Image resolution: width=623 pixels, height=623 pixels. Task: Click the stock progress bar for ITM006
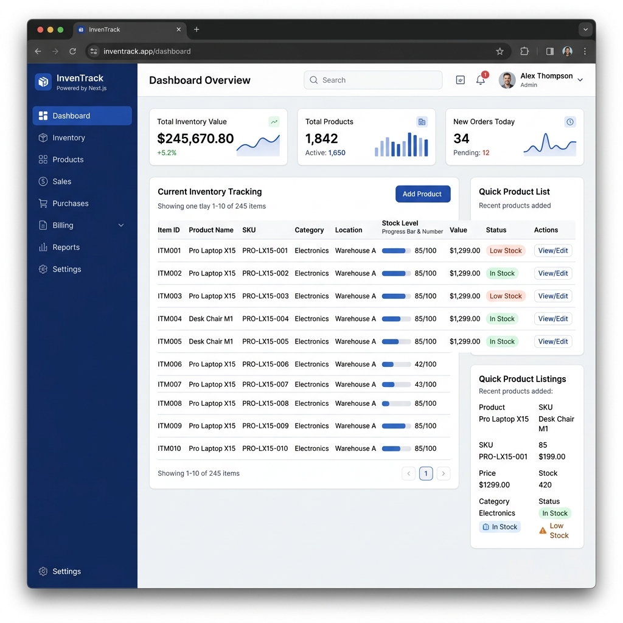pos(396,364)
